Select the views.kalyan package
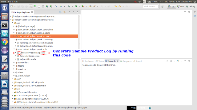 [24, 76]
